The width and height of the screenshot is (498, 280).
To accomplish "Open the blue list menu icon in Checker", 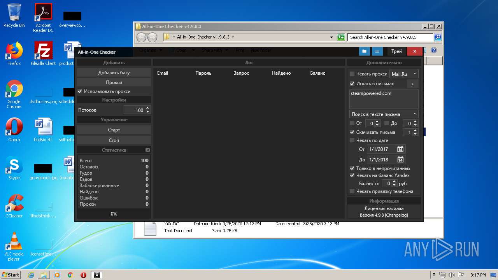I will click(x=377, y=51).
